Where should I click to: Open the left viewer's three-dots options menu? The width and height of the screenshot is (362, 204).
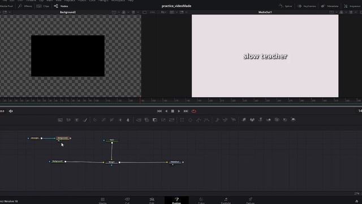point(152,12)
